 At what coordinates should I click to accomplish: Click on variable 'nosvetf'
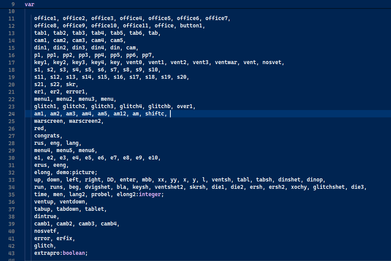tap(45, 231)
